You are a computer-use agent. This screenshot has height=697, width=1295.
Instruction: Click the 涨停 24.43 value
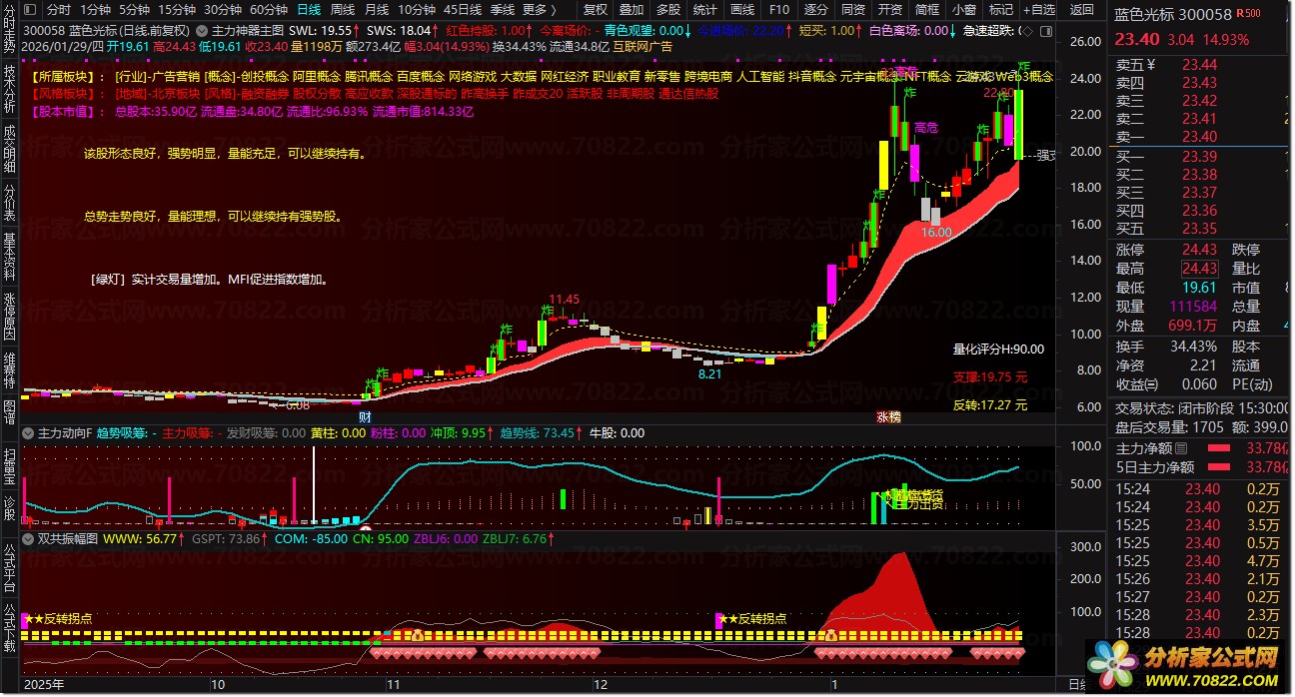1199,250
